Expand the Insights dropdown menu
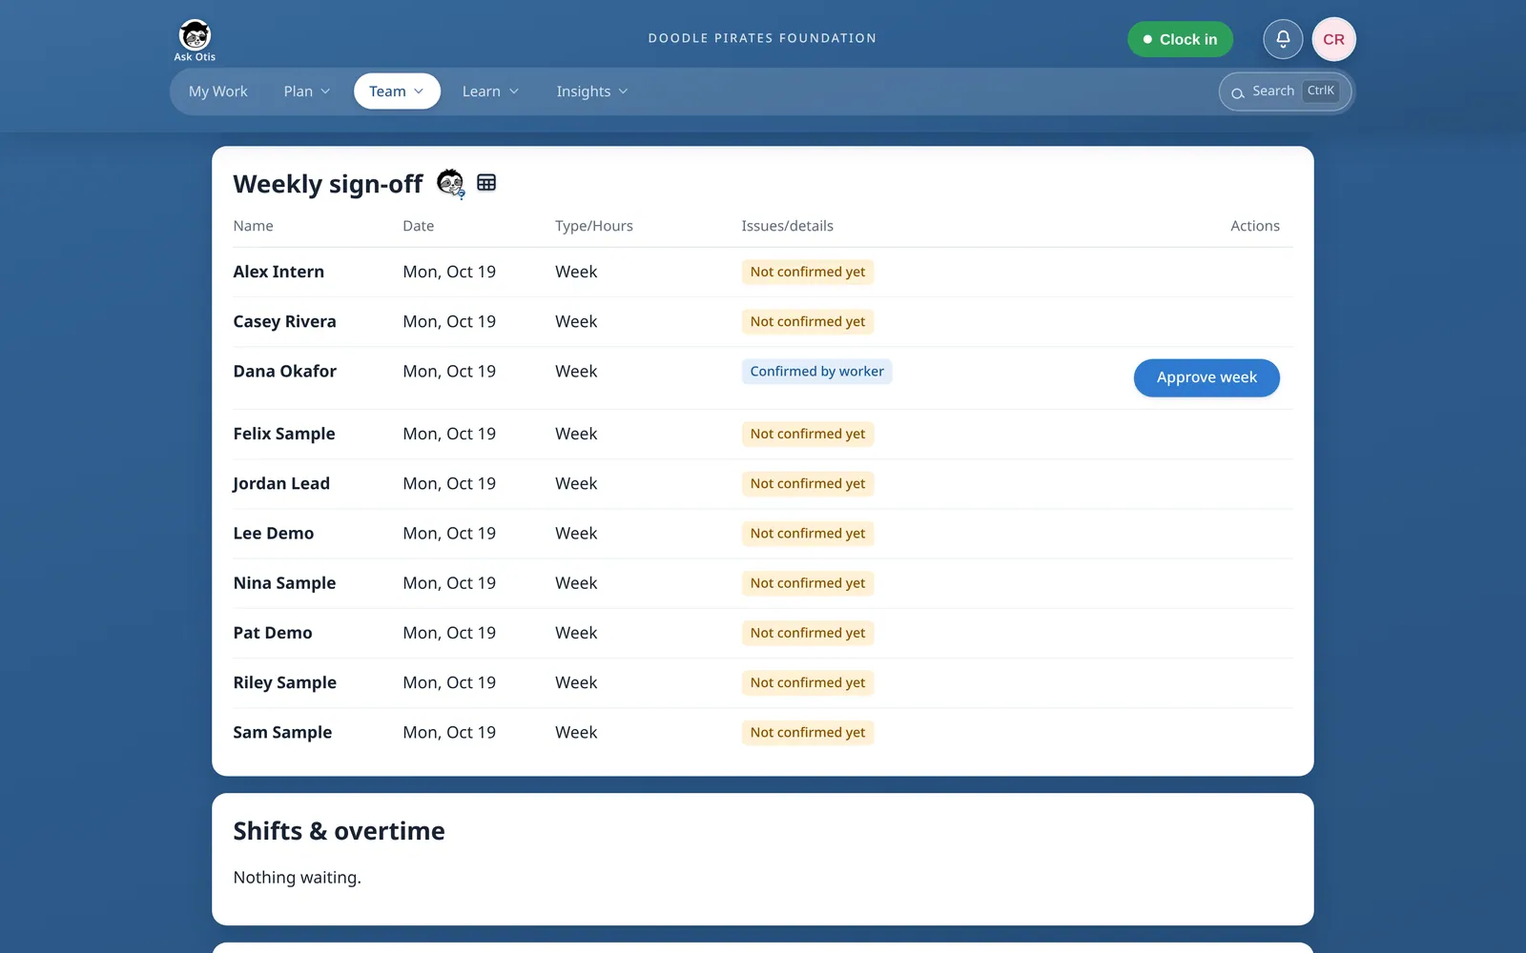The height and width of the screenshot is (953, 1526). pyautogui.click(x=592, y=91)
